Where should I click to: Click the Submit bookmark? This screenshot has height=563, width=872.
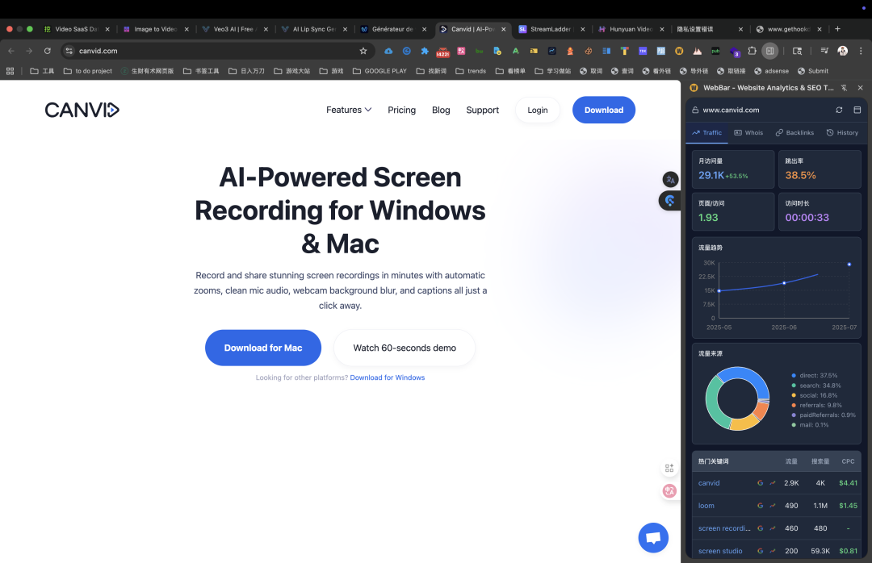pyautogui.click(x=813, y=71)
